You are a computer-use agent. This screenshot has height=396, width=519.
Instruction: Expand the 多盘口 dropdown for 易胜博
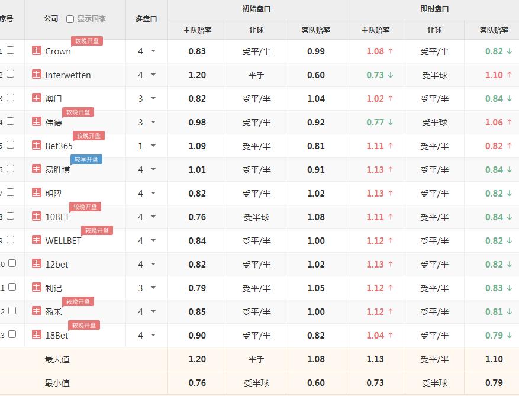tap(153, 169)
